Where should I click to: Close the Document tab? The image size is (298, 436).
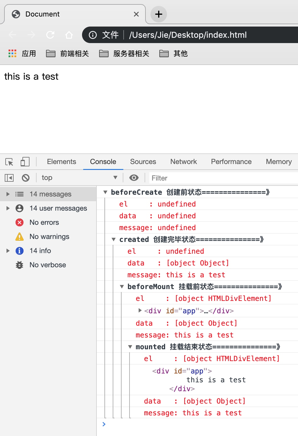tap(136, 14)
